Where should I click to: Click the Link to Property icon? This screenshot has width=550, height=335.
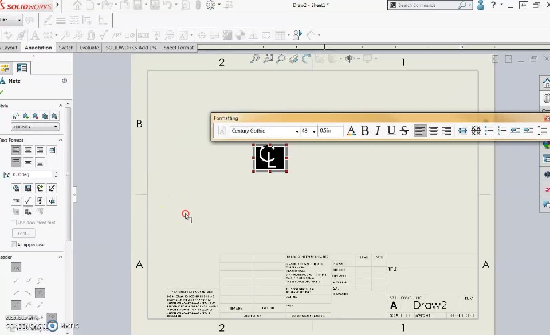pos(28,188)
